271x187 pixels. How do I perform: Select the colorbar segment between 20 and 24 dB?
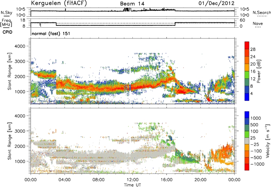click(x=247, y=60)
